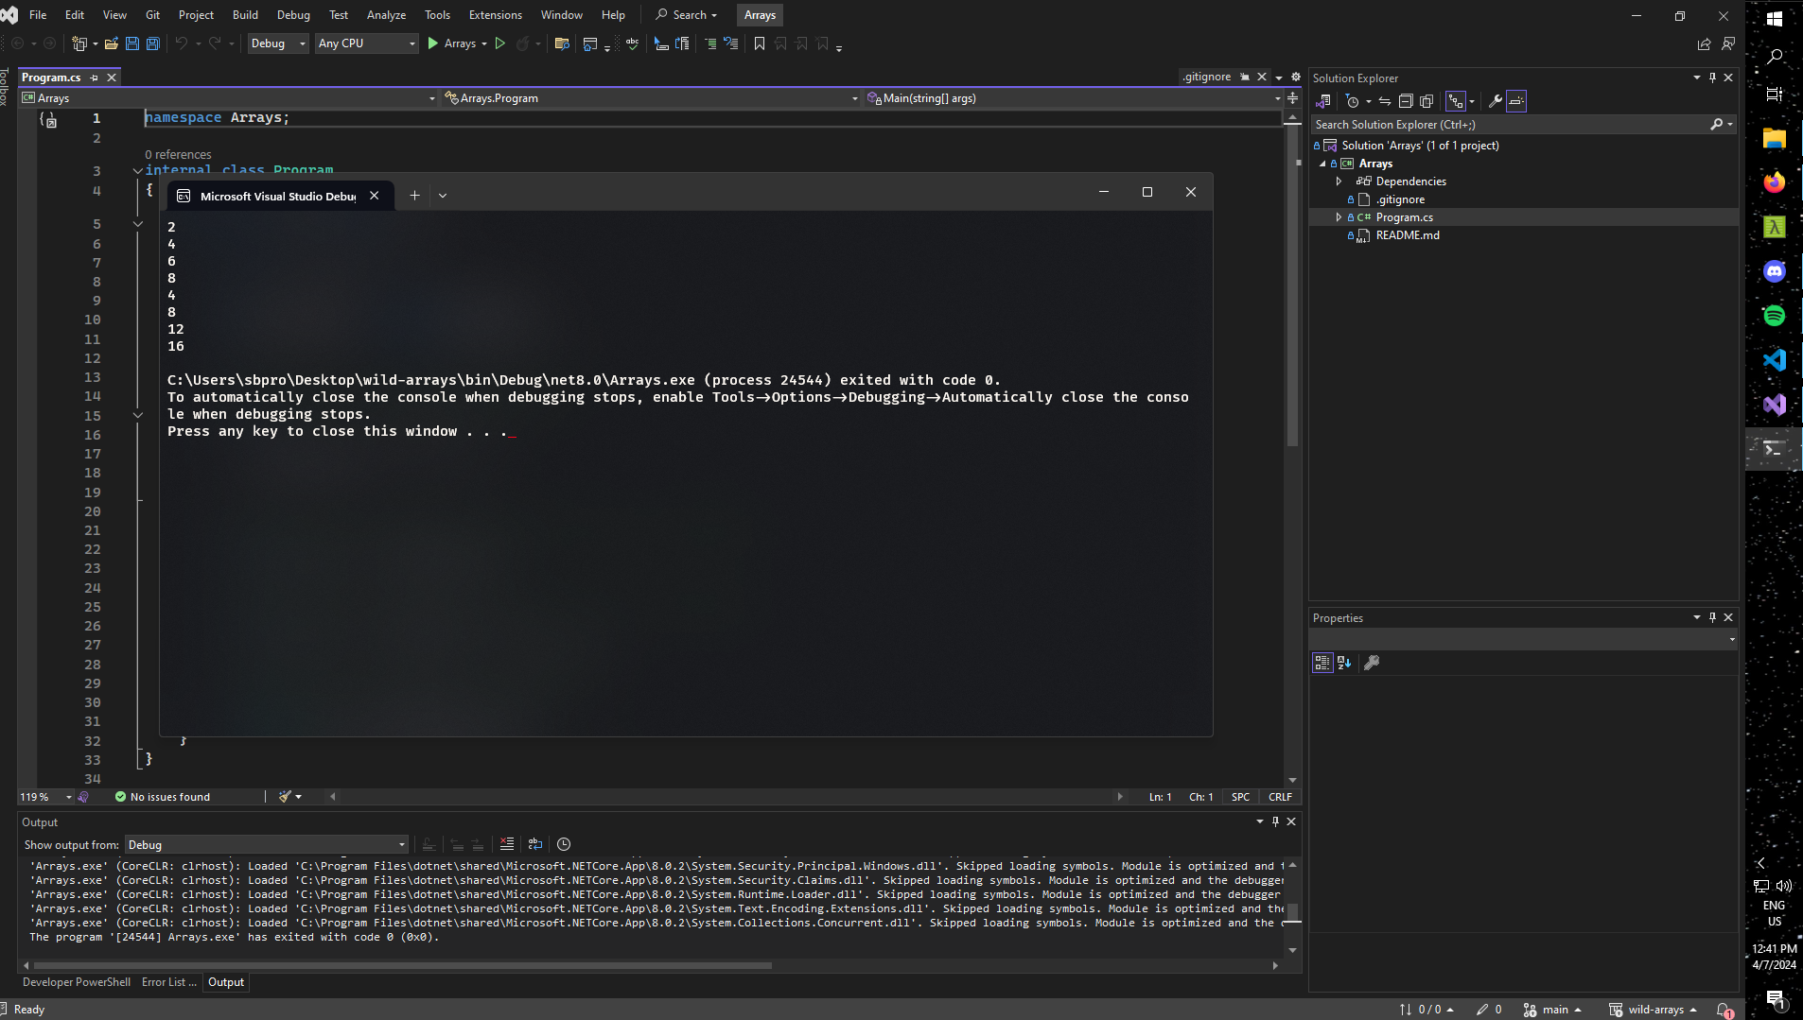Switch views with Solution Explorer views icon

click(x=1323, y=101)
